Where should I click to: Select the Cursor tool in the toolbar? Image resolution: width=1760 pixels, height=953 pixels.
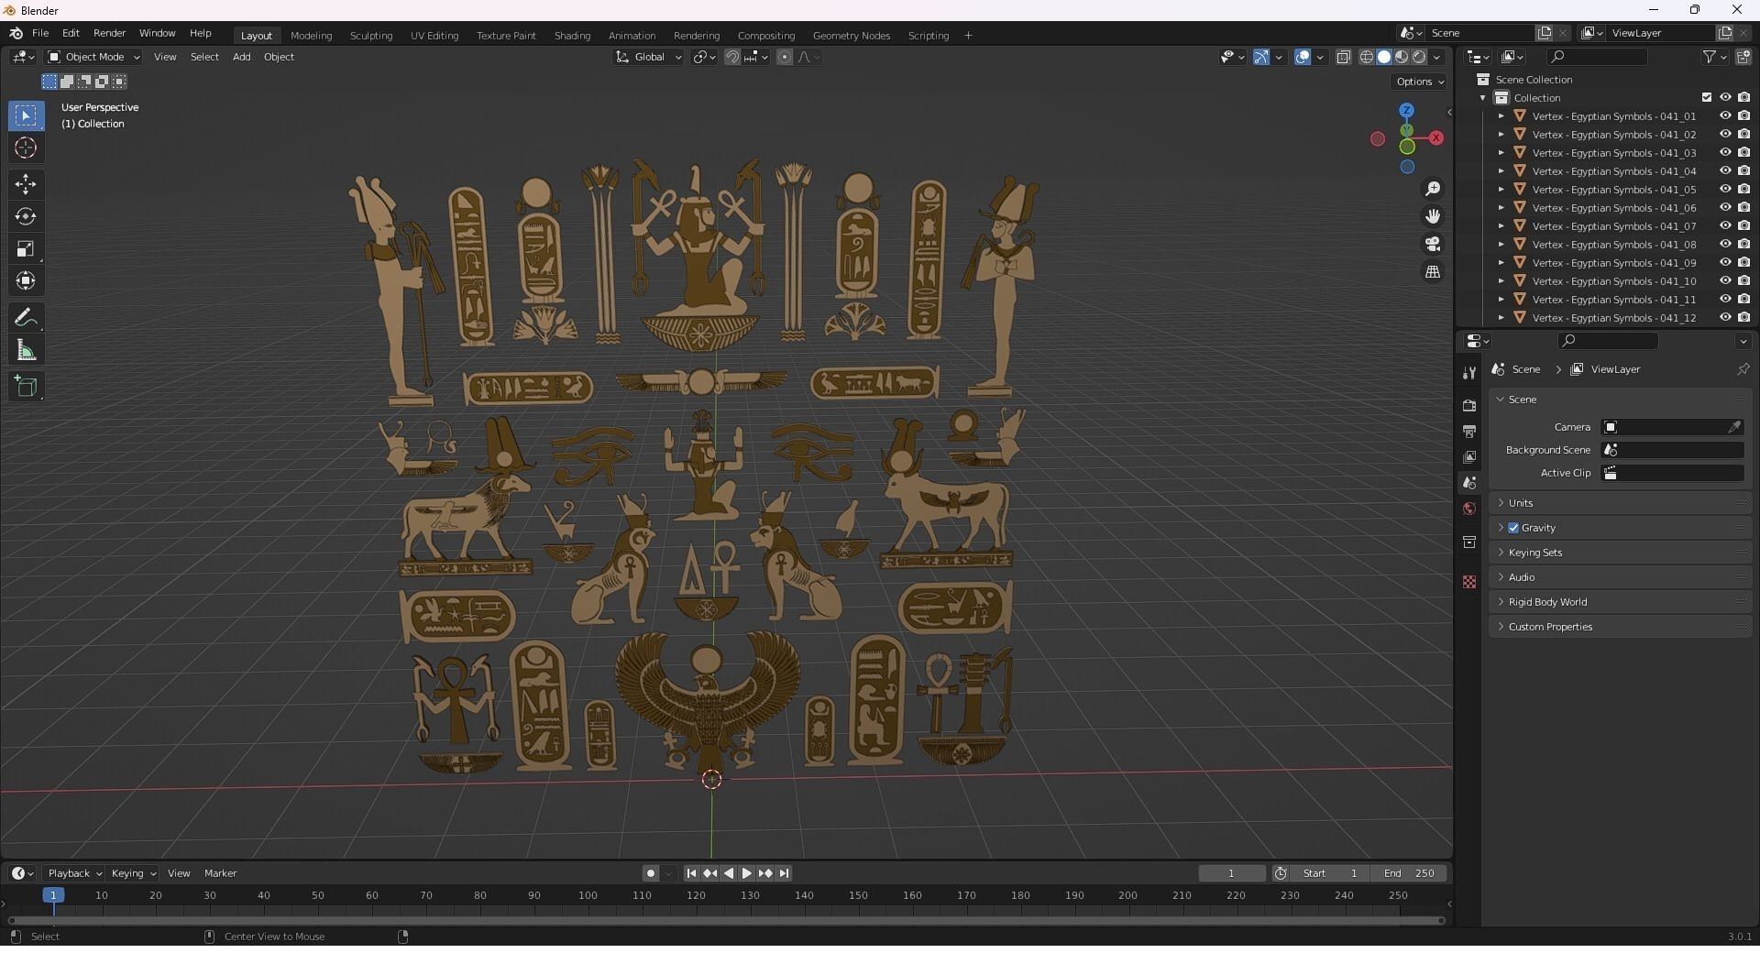coord(26,148)
